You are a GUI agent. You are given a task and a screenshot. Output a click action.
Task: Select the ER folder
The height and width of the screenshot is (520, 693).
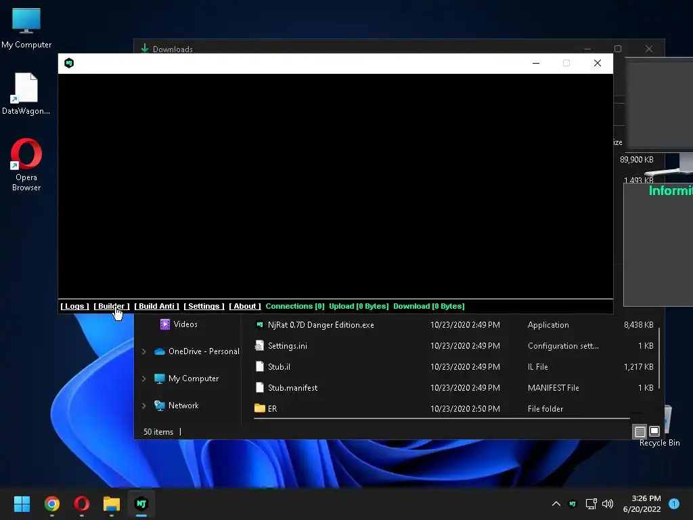(272, 408)
